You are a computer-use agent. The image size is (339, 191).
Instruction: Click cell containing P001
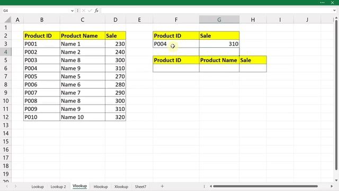click(42, 44)
